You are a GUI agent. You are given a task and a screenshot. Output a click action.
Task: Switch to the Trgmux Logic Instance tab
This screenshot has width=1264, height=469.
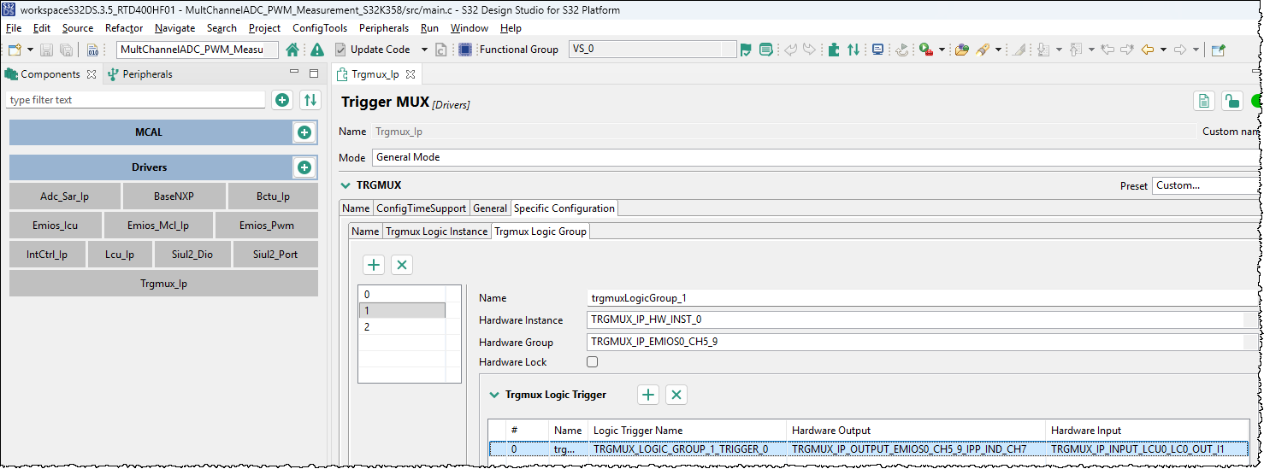[436, 232]
